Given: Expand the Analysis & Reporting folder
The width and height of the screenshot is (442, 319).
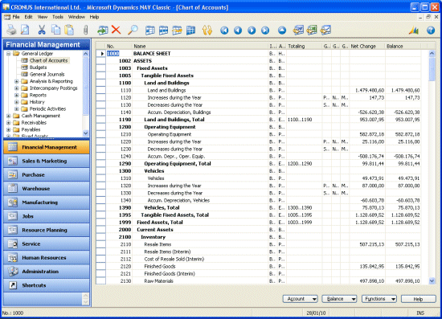Looking at the screenshot, I should click(17, 81).
